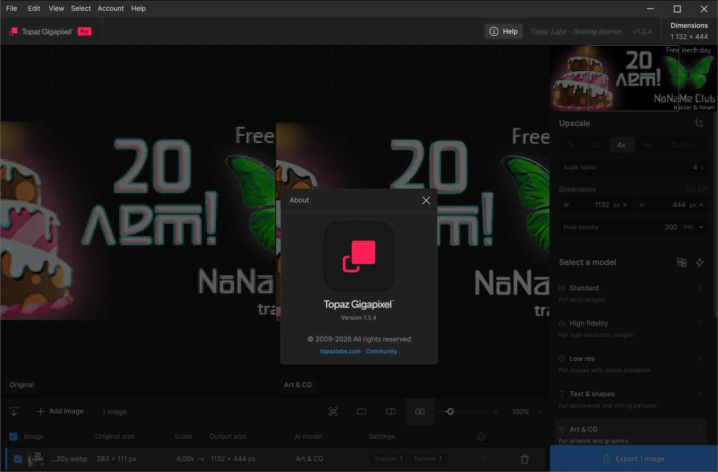Switch to split view layout icon

[391, 411]
